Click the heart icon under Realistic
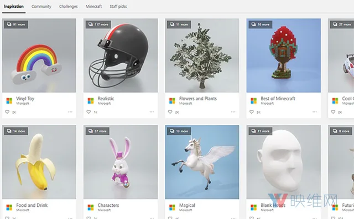354x219 pixels. (88, 112)
